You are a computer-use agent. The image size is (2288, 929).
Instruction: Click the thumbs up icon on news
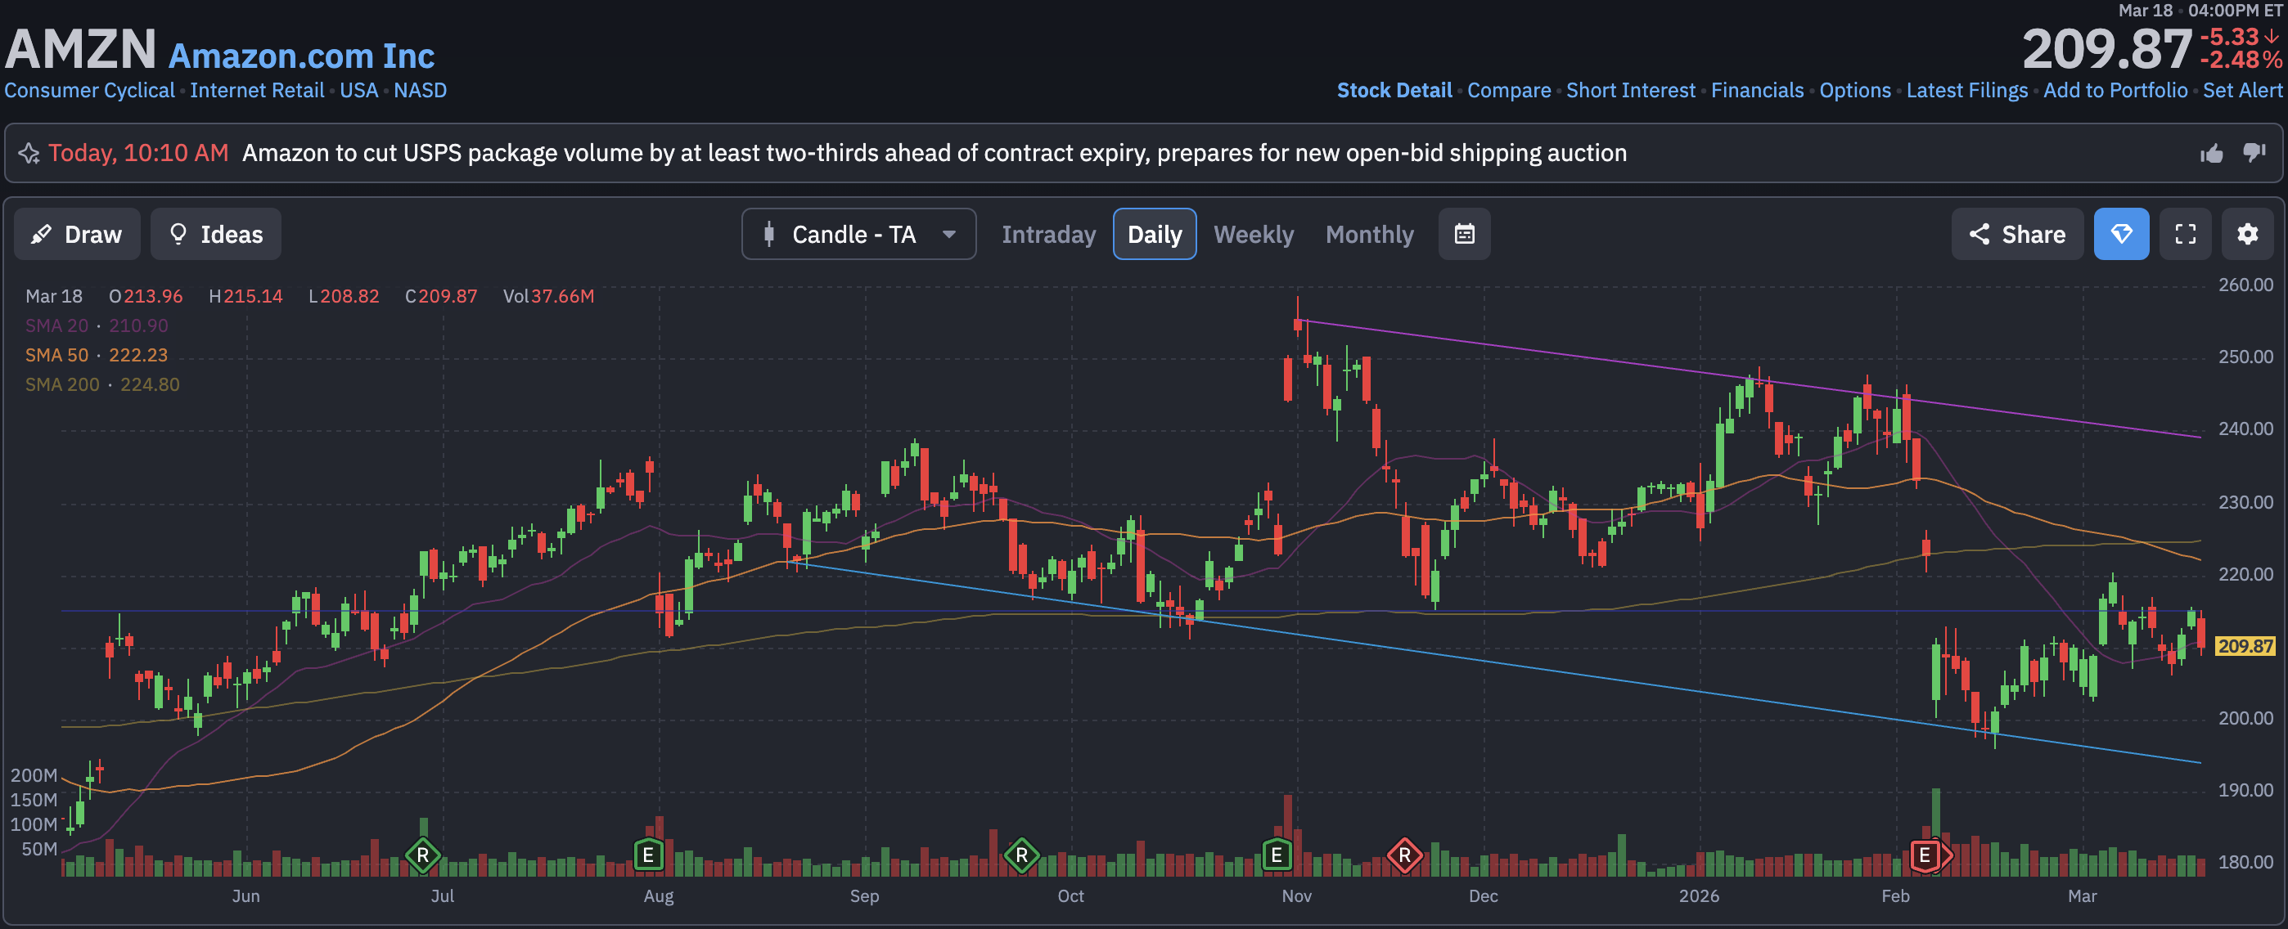coord(2211,154)
